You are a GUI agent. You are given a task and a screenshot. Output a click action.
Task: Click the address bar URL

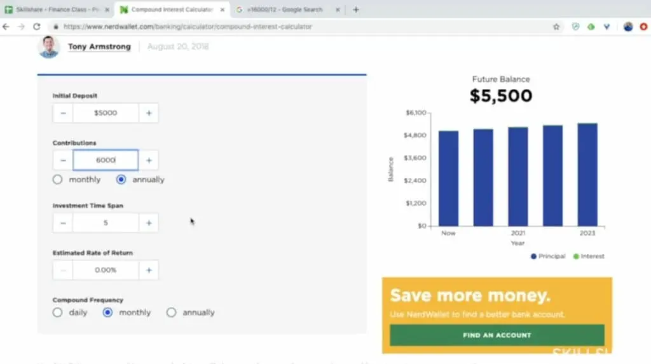click(188, 27)
